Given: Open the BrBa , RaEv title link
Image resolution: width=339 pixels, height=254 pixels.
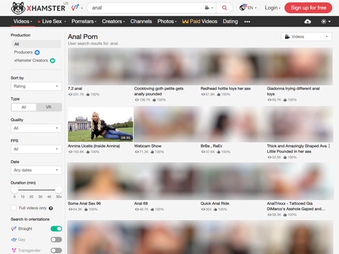Looking at the screenshot, I should 211,146.
